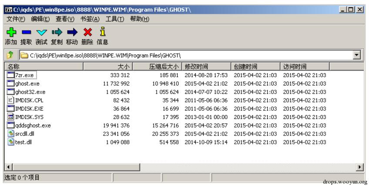Click the up-folder icon beside address bar

10,55
